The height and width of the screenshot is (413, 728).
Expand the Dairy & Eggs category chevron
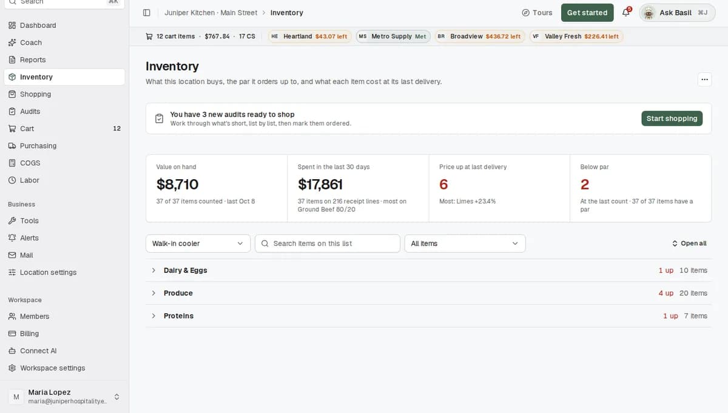[153, 270]
